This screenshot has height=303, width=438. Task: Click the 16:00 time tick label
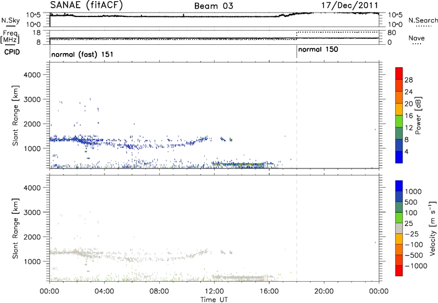point(269,292)
